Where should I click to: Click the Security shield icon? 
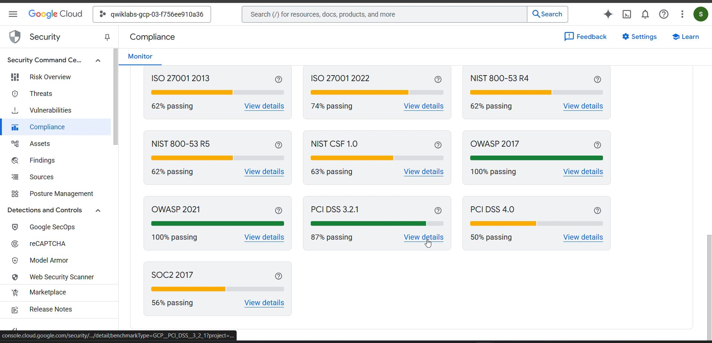point(15,37)
